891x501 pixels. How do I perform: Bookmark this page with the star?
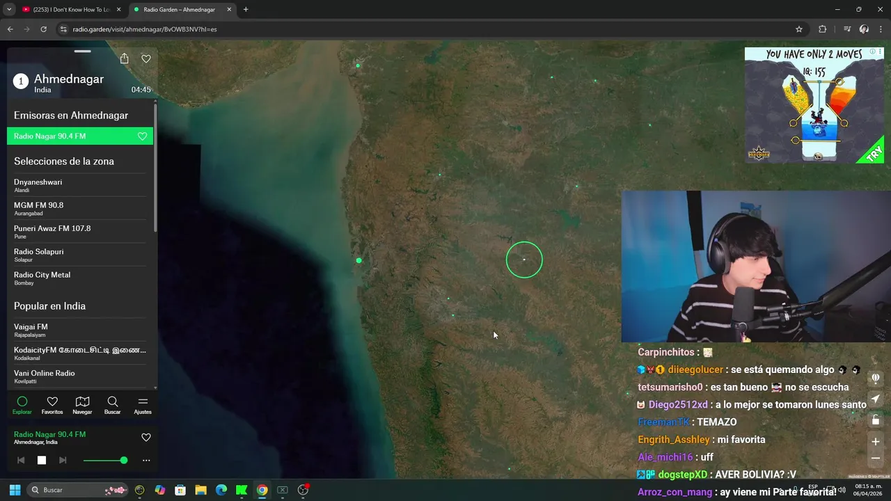click(x=799, y=29)
